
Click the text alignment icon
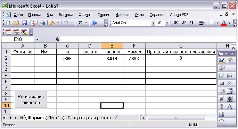(x=202, y=23)
